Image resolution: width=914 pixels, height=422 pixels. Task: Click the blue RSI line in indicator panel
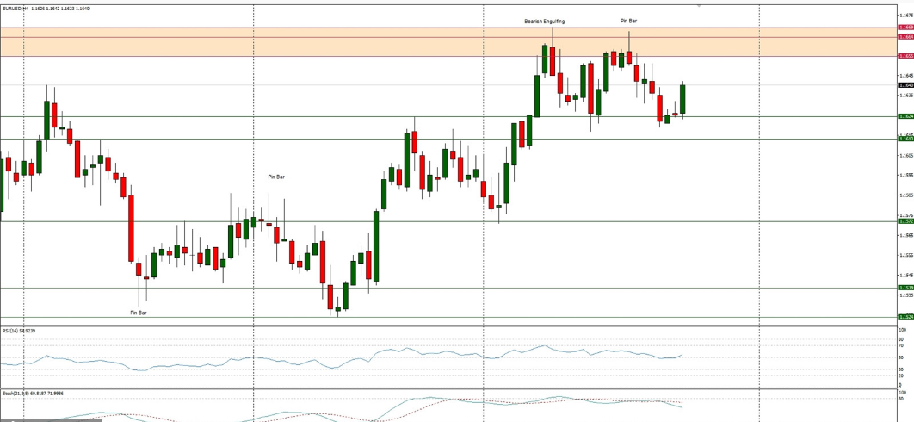tap(387, 353)
